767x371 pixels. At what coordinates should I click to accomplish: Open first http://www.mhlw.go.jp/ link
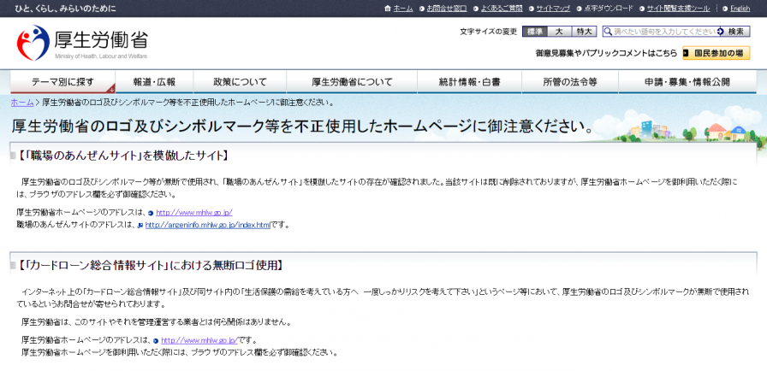pos(193,213)
